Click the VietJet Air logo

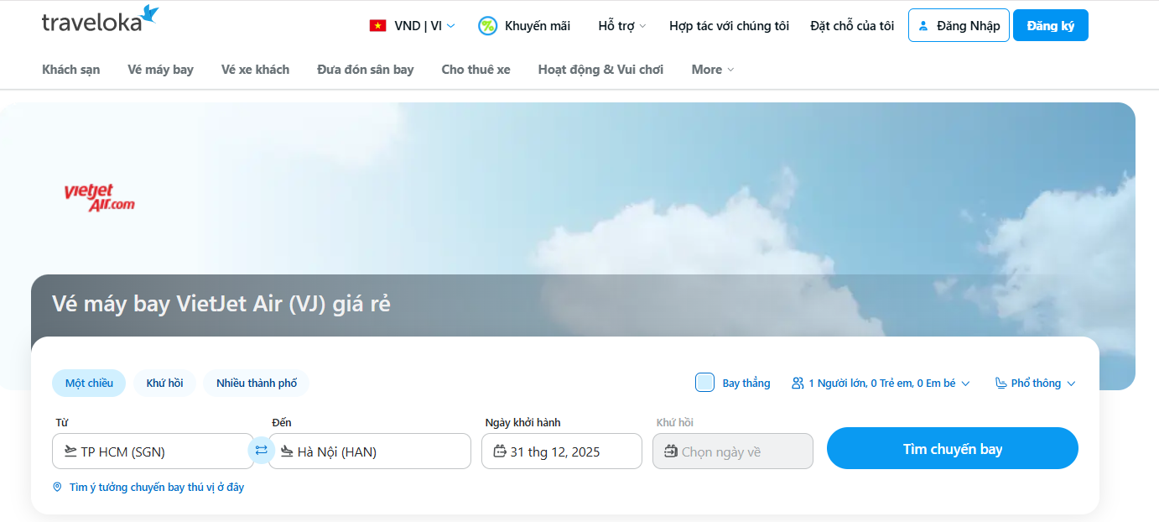point(99,198)
